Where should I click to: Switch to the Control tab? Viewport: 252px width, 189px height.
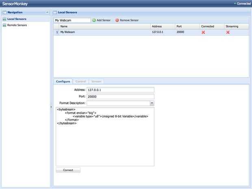[x=80, y=81]
